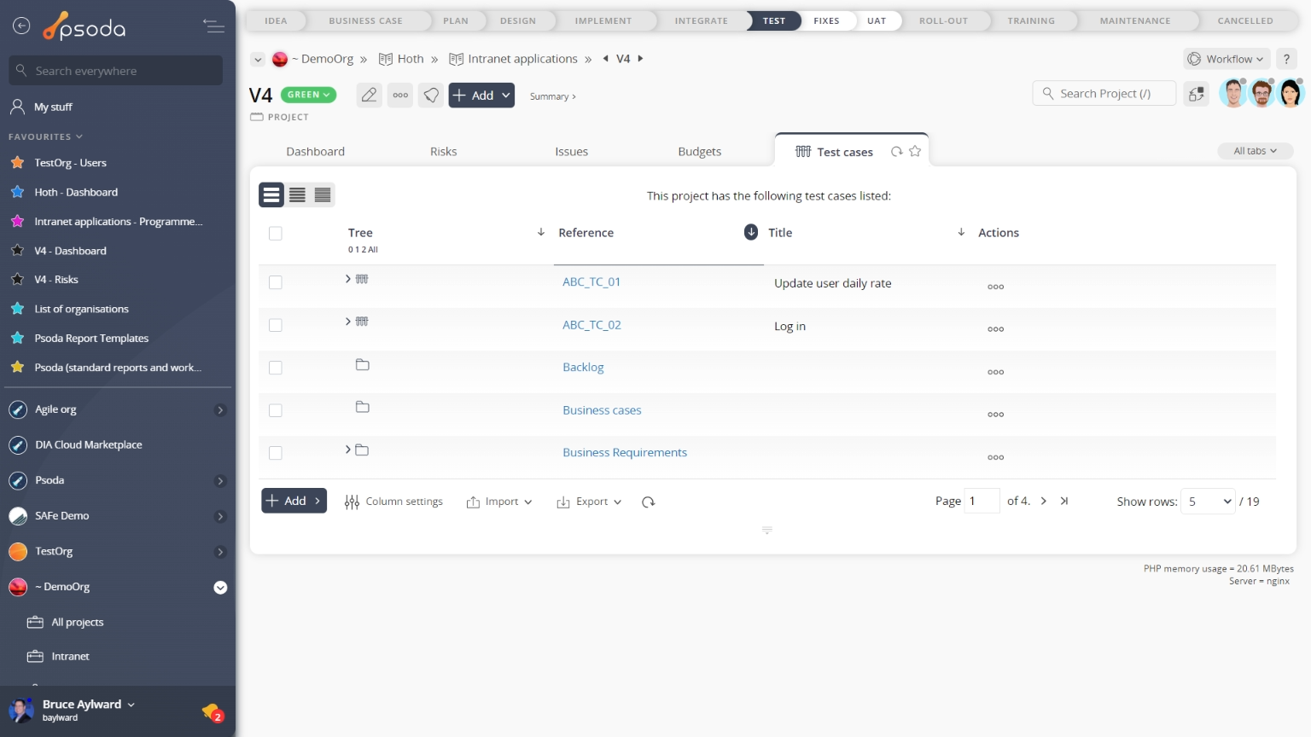Tick the checkbox for Backlog row
Image resolution: width=1311 pixels, height=737 pixels.
(276, 368)
